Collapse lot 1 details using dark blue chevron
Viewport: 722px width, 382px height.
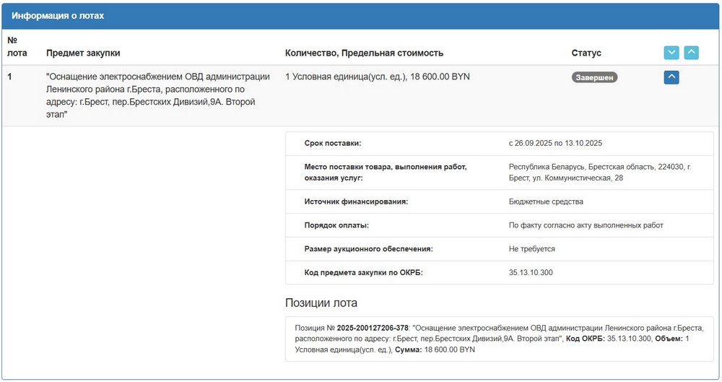671,77
